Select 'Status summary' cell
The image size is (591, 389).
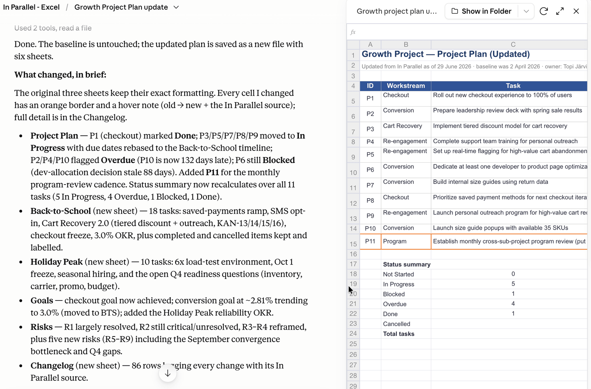[406, 264]
